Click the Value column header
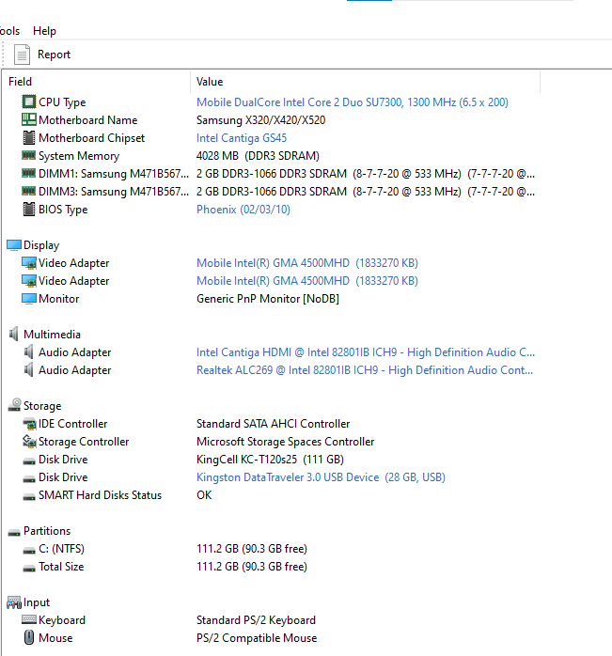Image resolution: width=612 pixels, height=656 pixels. tap(210, 82)
